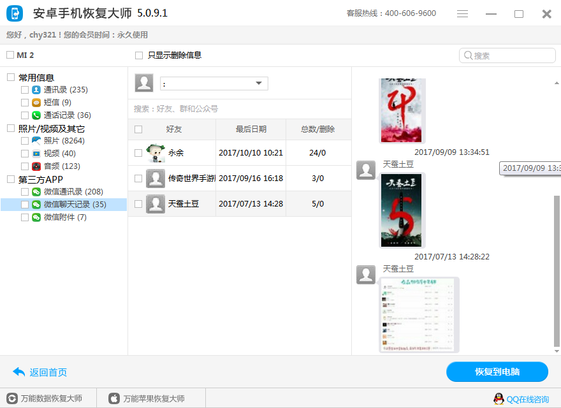Screen dimensions: 561x408
Task: Click the WeChat contacts (微信通讯录) icon
Action: pos(36,192)
